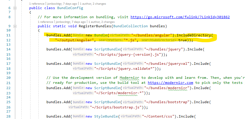The image size is (245, 119).
Task: Click the searchPattern parameter hint
Action: (x=111, y=40)
